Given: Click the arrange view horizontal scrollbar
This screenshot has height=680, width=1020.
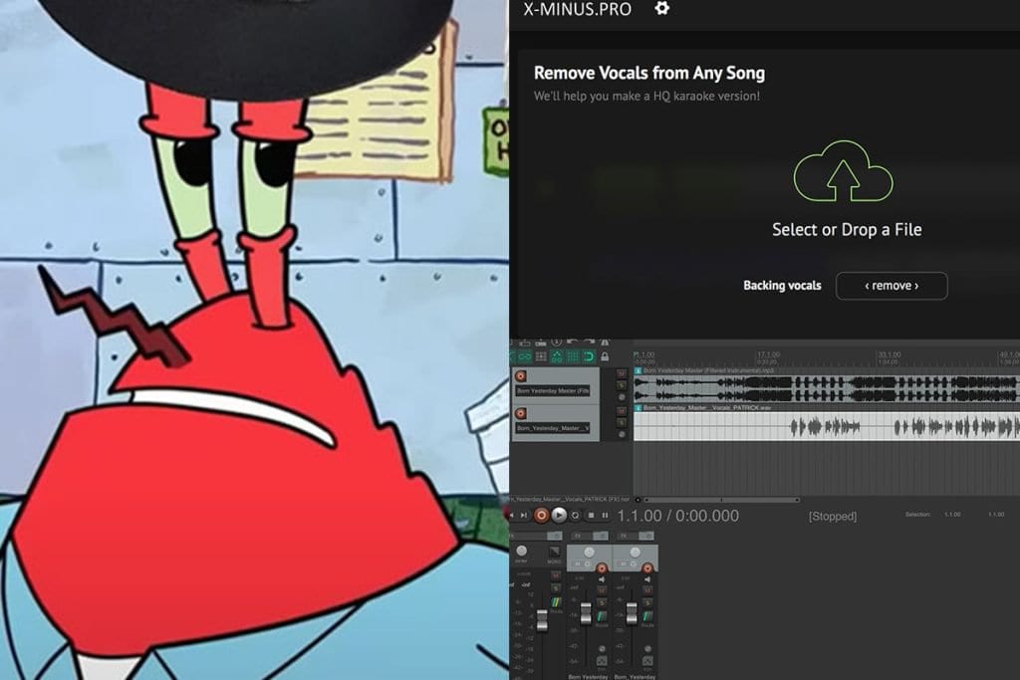Looking at the screenshot, I should (x=721, y=500).
